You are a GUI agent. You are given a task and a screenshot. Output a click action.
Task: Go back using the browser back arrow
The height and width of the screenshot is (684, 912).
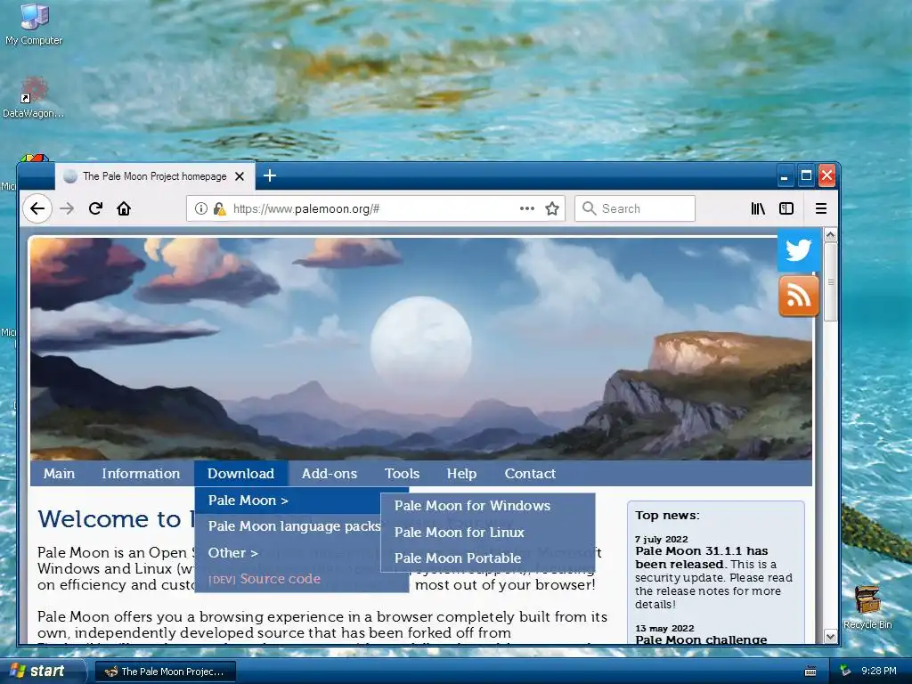point(37,208)
